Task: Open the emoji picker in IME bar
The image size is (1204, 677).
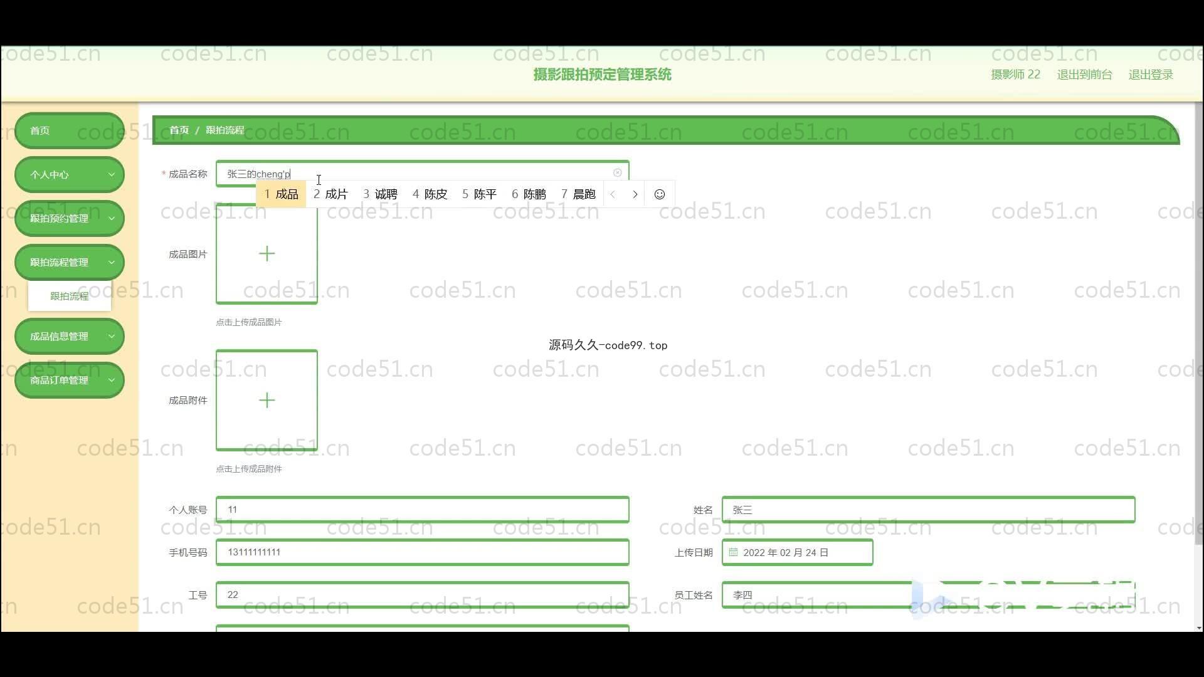Action: 659,194
